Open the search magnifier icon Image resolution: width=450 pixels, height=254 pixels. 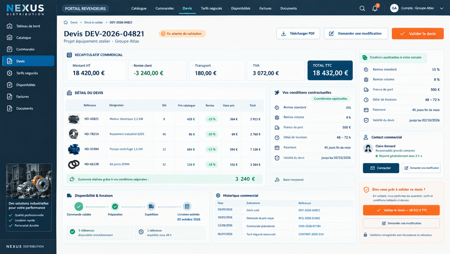[x=362, y=8]
